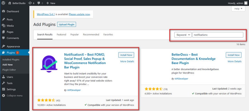Open Plugin Editor submenu item
The height and width of the screenshot is (111, 249).
coord(9,70)
